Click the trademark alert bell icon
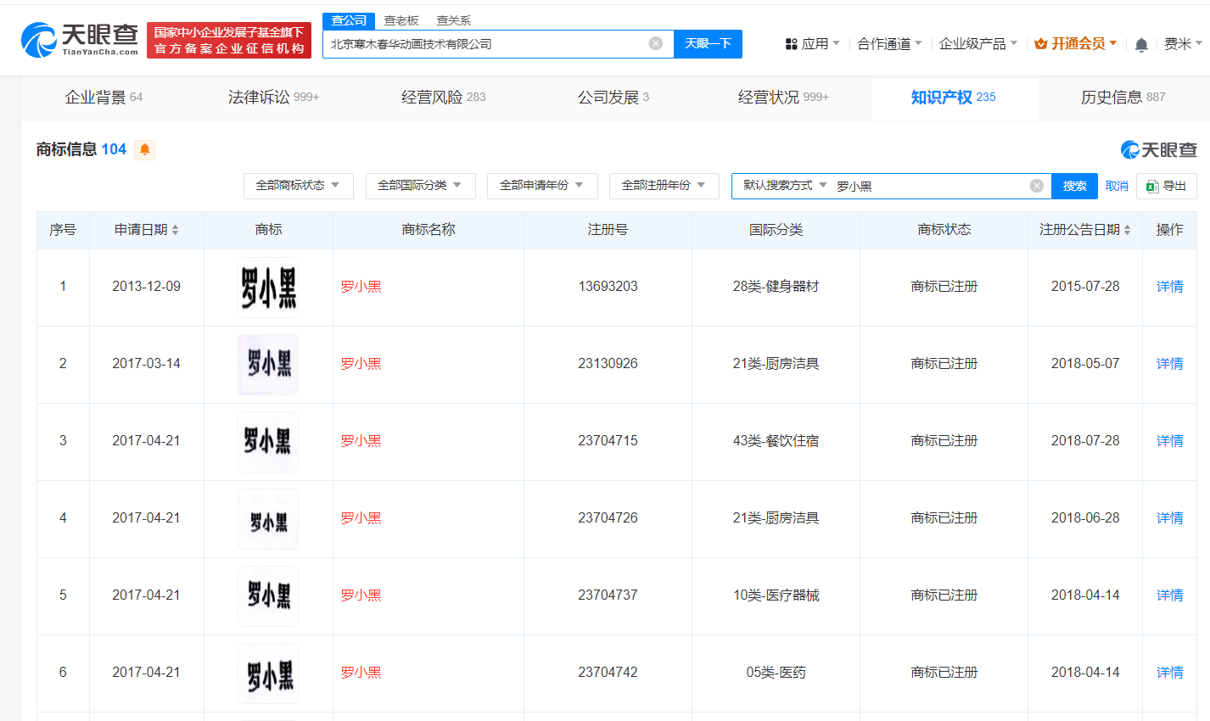Viewport: 1210px width, 721px height. [x=145, y=150]
